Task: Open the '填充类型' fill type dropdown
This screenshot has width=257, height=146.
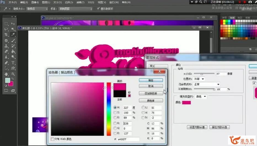Action: click(x=201, y=97)
